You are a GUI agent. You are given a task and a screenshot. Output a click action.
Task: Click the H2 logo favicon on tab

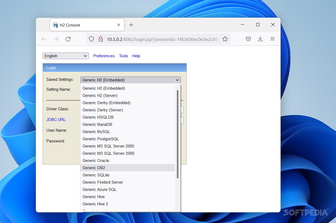pyautogui.click(x=55, y=25)
